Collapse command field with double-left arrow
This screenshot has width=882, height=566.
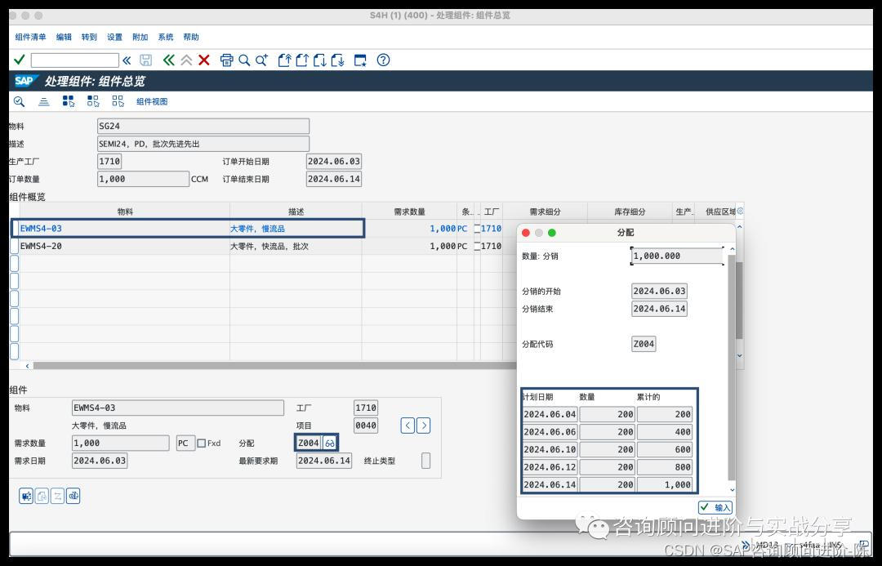(x=127, y=60)
